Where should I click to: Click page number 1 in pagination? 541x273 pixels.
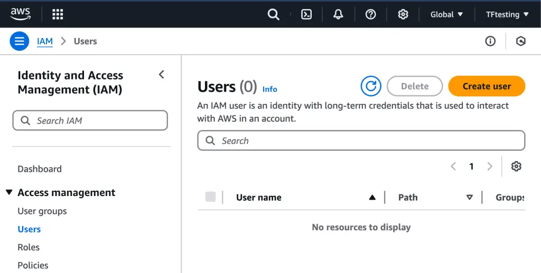coord(471,167)
